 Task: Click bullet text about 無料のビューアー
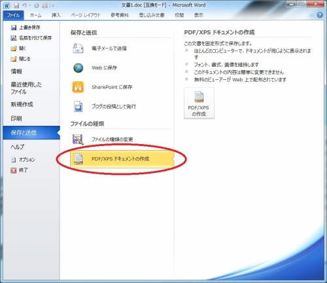point(240,80)
